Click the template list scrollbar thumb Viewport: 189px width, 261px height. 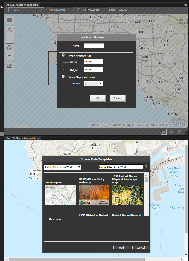point(146,179)
